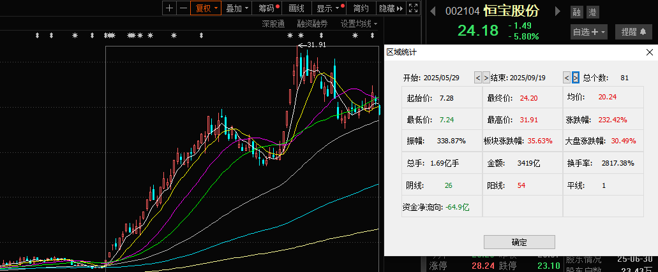This screenshot has height=272, width=658.
Task: Select the 画线 drawing tool item
Action: pyautogui.click(x=297, y=8)
